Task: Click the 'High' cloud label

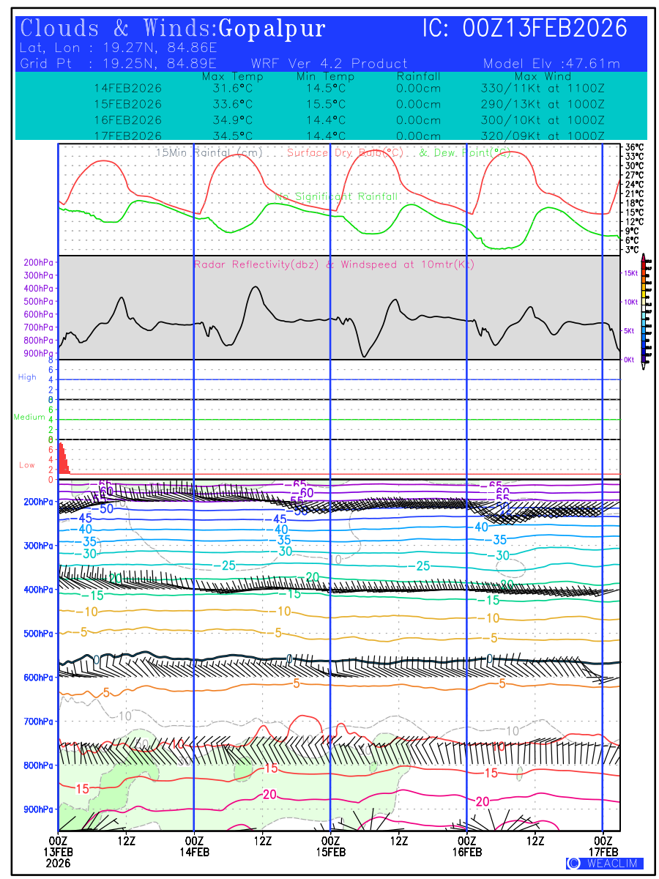Action: click(27, 377)
